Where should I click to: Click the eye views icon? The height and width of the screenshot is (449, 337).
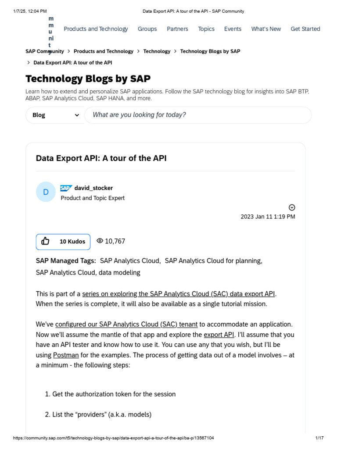pos(100,241)
